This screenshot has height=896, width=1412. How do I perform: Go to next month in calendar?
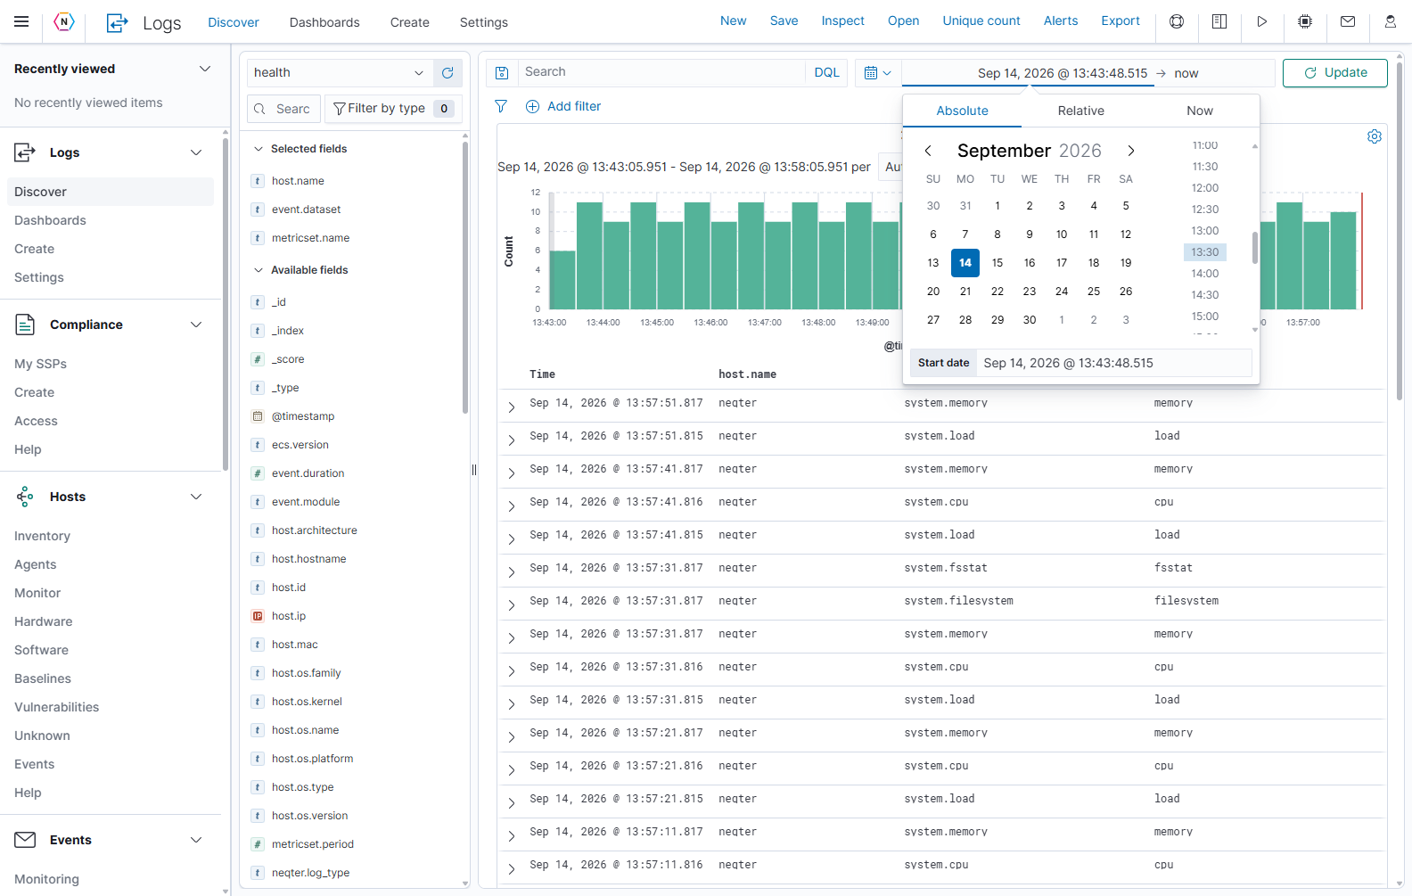(x=1131, y=151)
